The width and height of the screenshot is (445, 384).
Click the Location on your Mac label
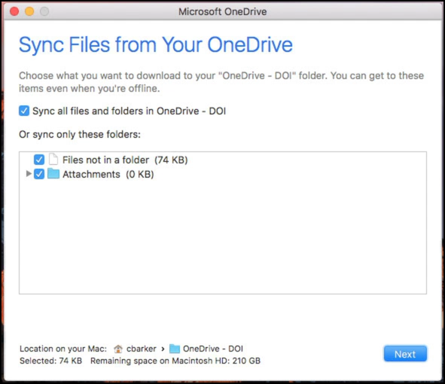[x=63, y=349]
